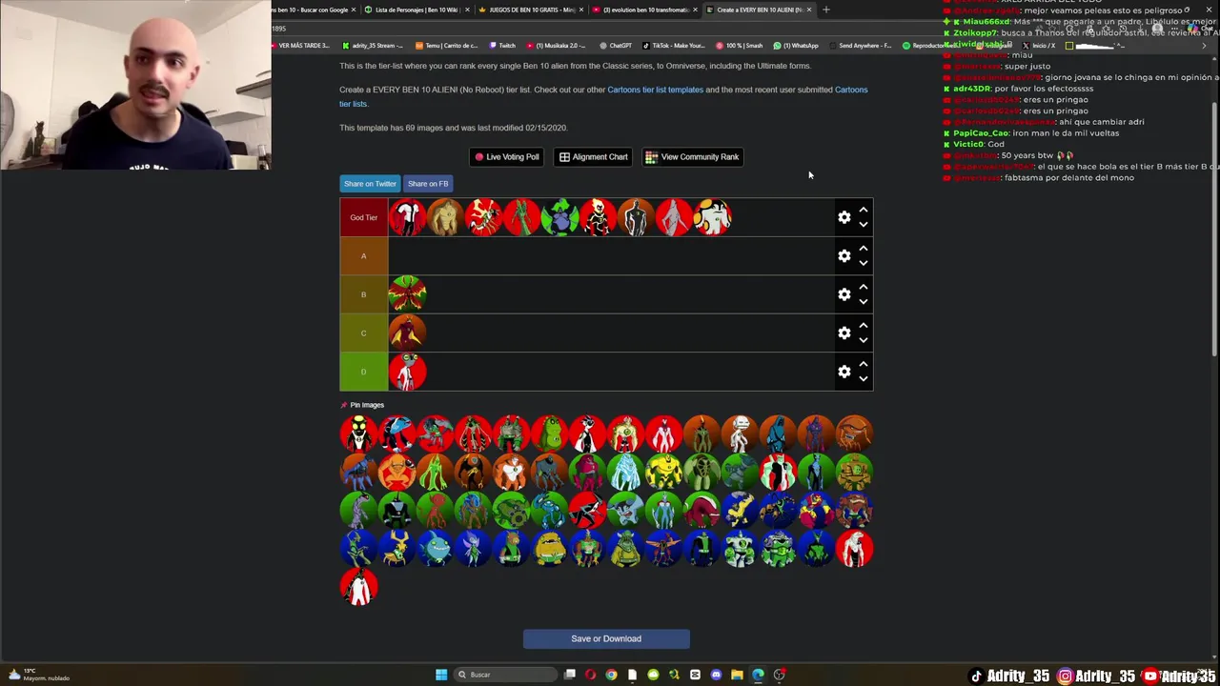Open God Tier row settings gear
1220x686 pixels.
pyautogui.click(x=844, y=217)
